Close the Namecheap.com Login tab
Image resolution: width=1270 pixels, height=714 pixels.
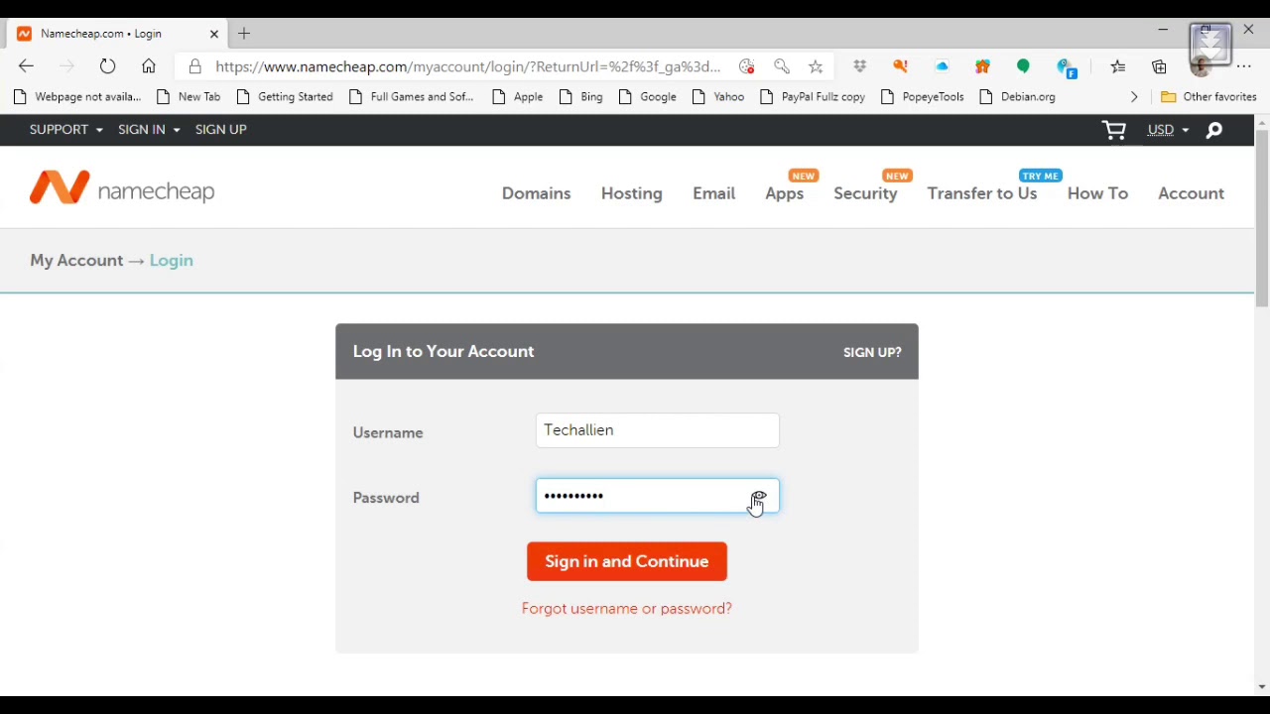pyautogui.click(x=214, y=34)
